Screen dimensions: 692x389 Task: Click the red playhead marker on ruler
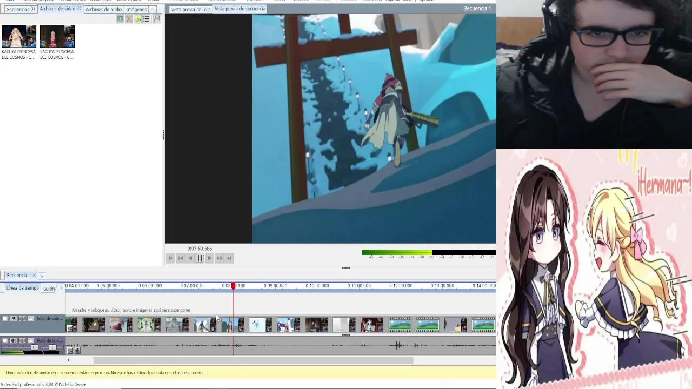coord(234,286)
